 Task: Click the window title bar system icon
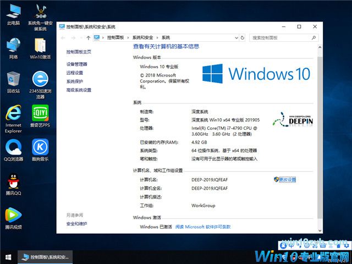[62, 27]
